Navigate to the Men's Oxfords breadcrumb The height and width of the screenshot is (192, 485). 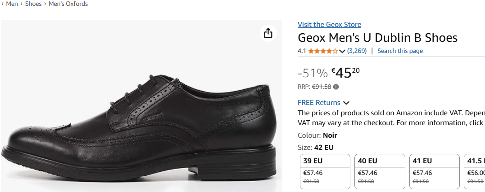(x=68, y=4)
